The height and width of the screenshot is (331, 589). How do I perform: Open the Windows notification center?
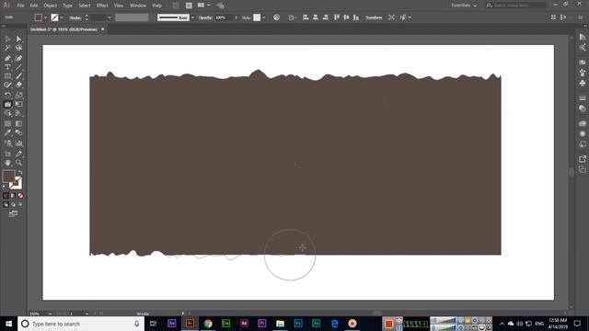pyautogui.click(x=577, y=324)
